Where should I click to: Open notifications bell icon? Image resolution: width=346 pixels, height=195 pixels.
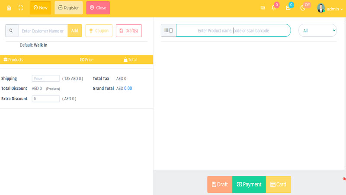click(x=274, y=8)
